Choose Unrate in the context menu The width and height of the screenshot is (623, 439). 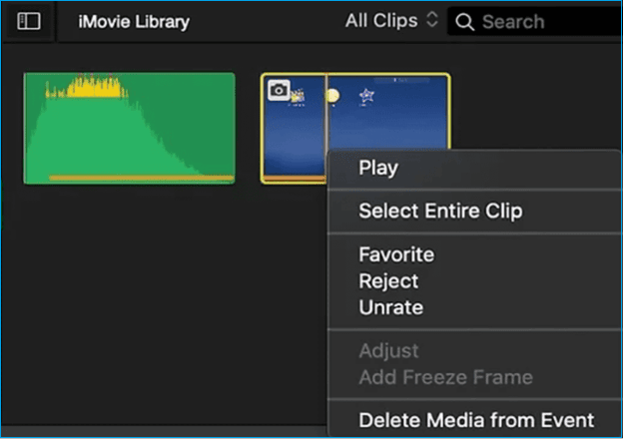(x=390, y=307)
